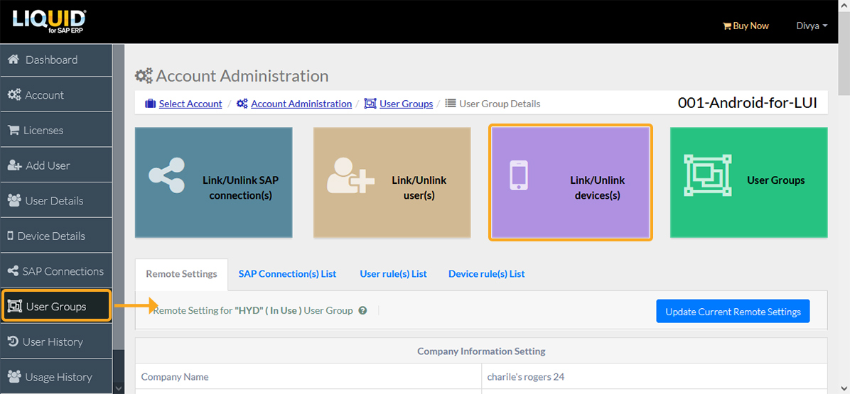Click the help question mark icon
Viewport: 850px width, 394px height.
362,310
